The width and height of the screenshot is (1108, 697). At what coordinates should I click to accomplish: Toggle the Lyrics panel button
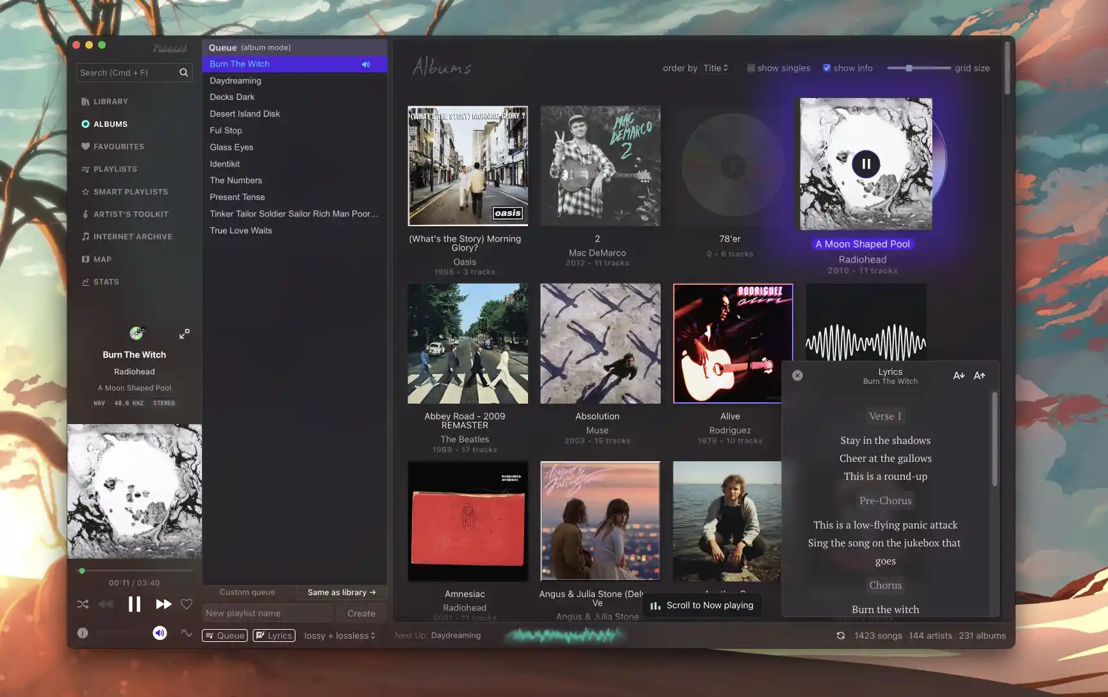(274, 635)
